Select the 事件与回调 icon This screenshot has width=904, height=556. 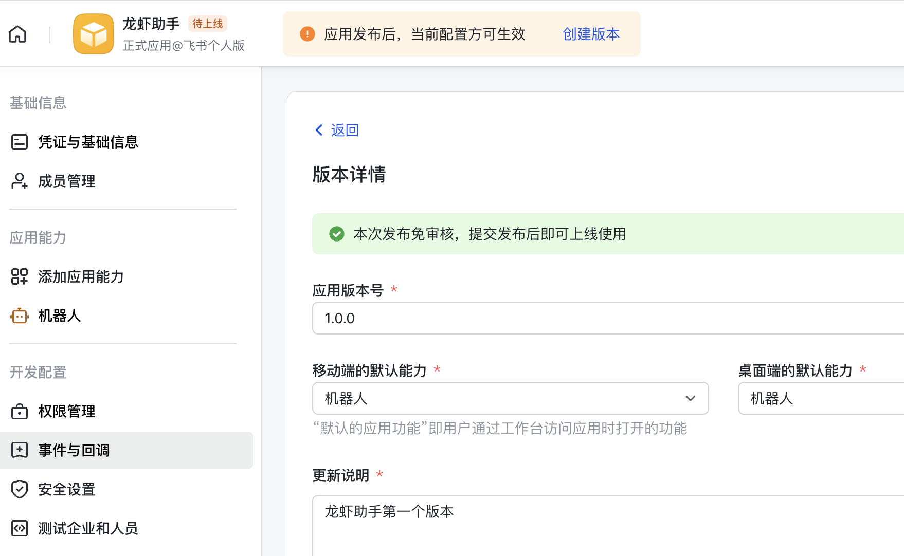(19, 450)
